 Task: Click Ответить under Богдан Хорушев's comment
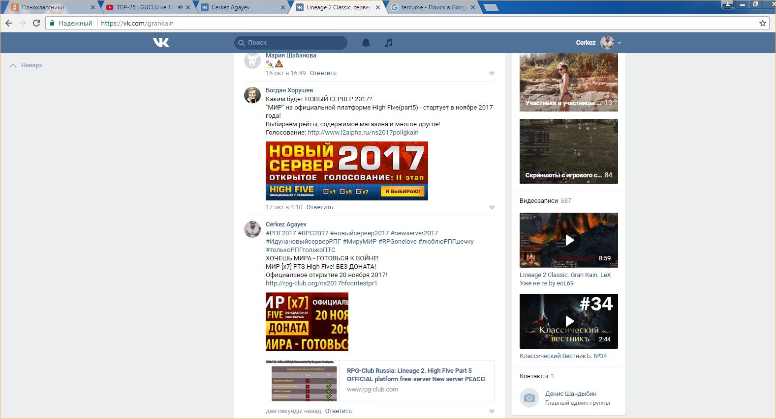(x=320, y=207)
